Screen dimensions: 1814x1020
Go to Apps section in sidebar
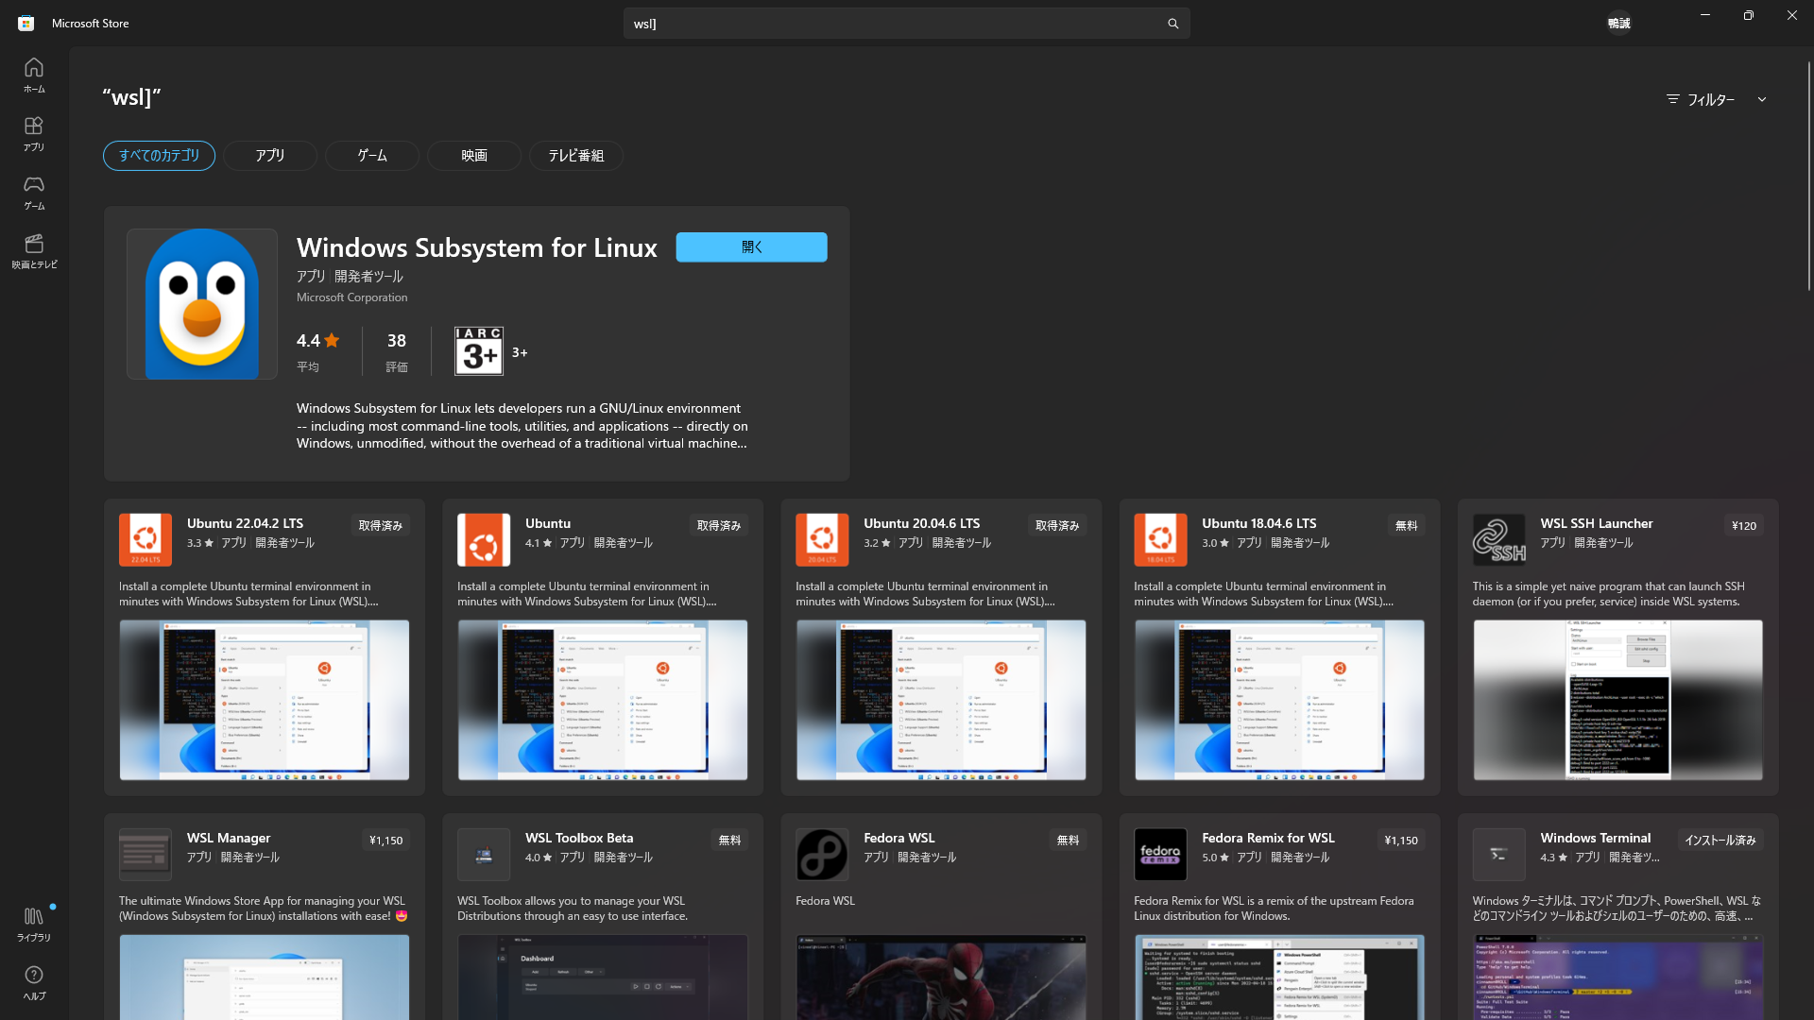pos(34,133)
